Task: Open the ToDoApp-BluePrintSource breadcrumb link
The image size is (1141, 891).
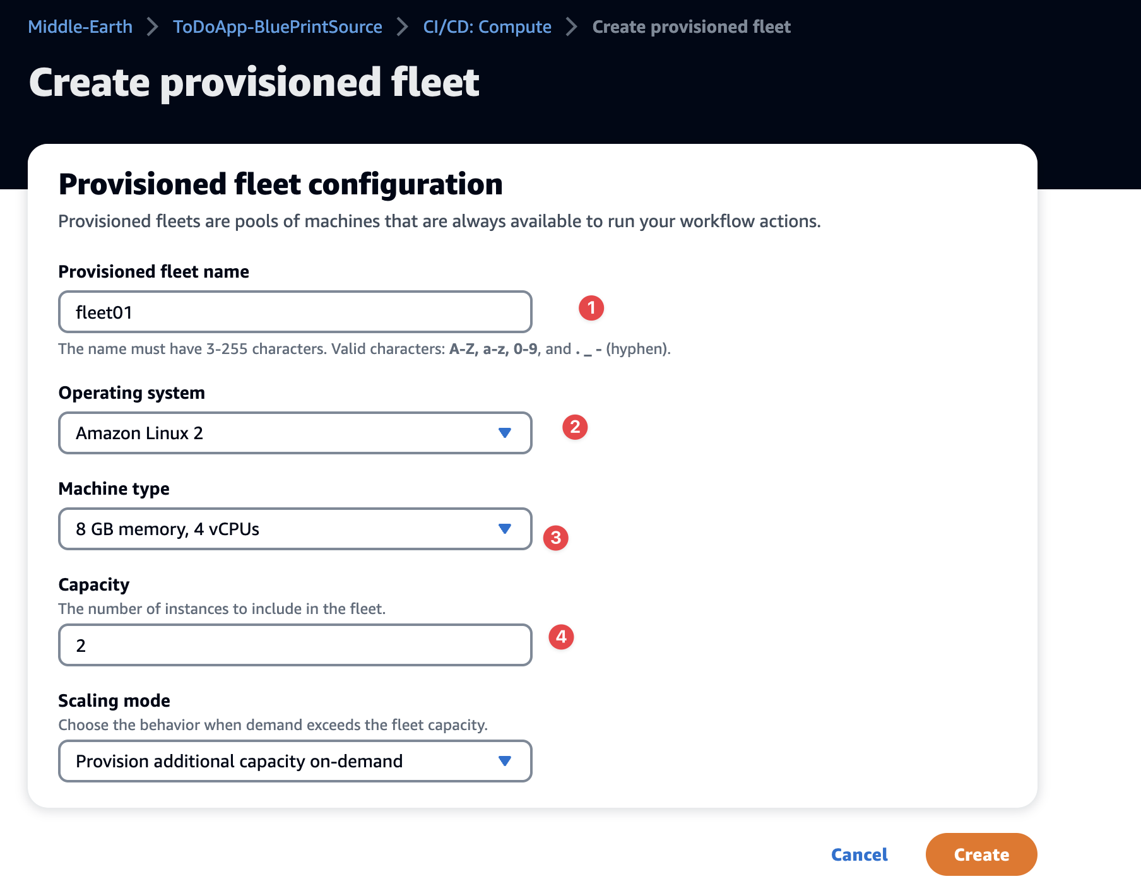Action: click(278, 27)
